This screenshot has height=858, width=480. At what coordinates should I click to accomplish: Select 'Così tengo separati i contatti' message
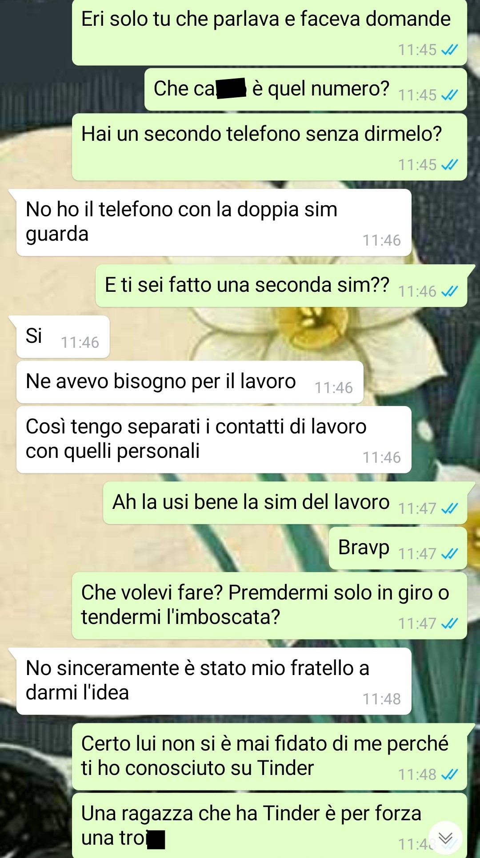(214, 440)
